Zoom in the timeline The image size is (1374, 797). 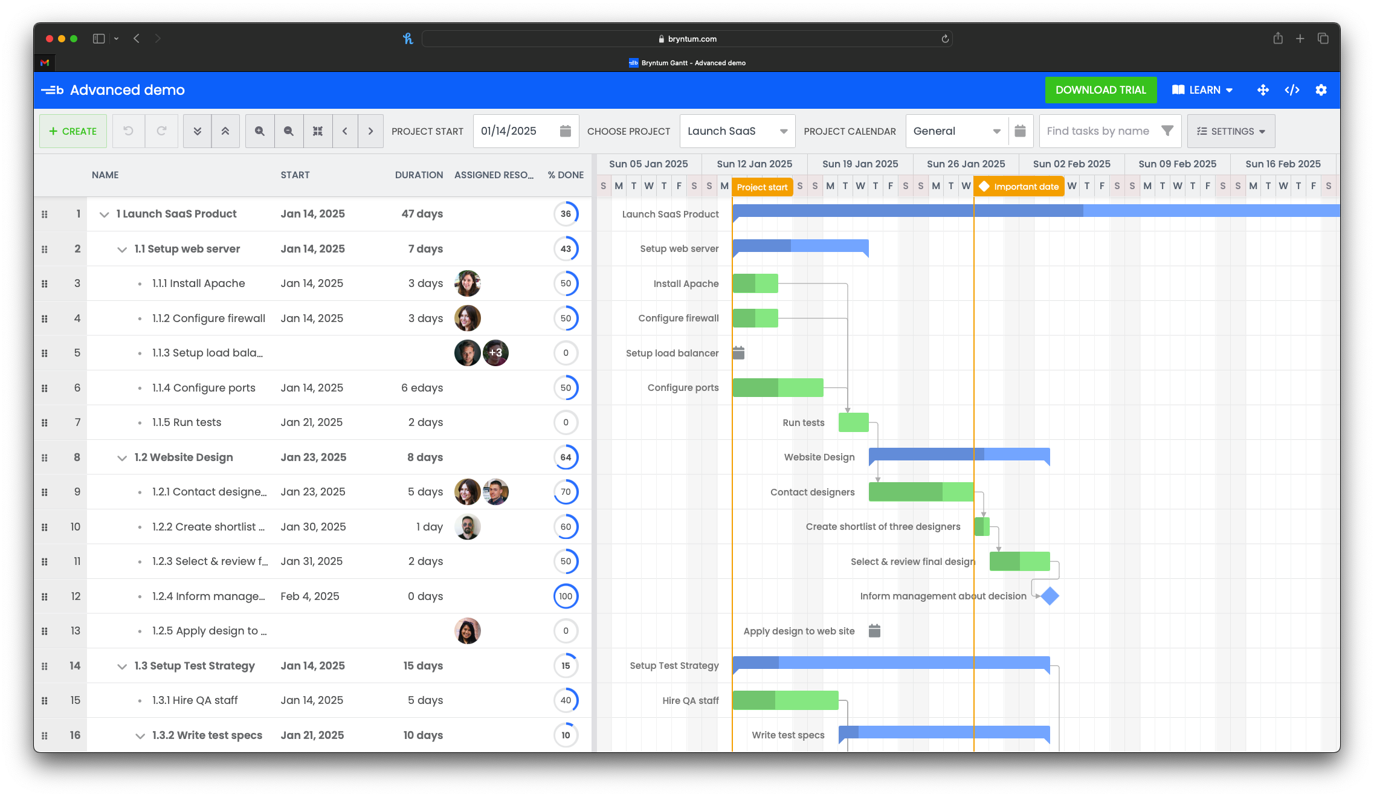(x=260, y=131)
